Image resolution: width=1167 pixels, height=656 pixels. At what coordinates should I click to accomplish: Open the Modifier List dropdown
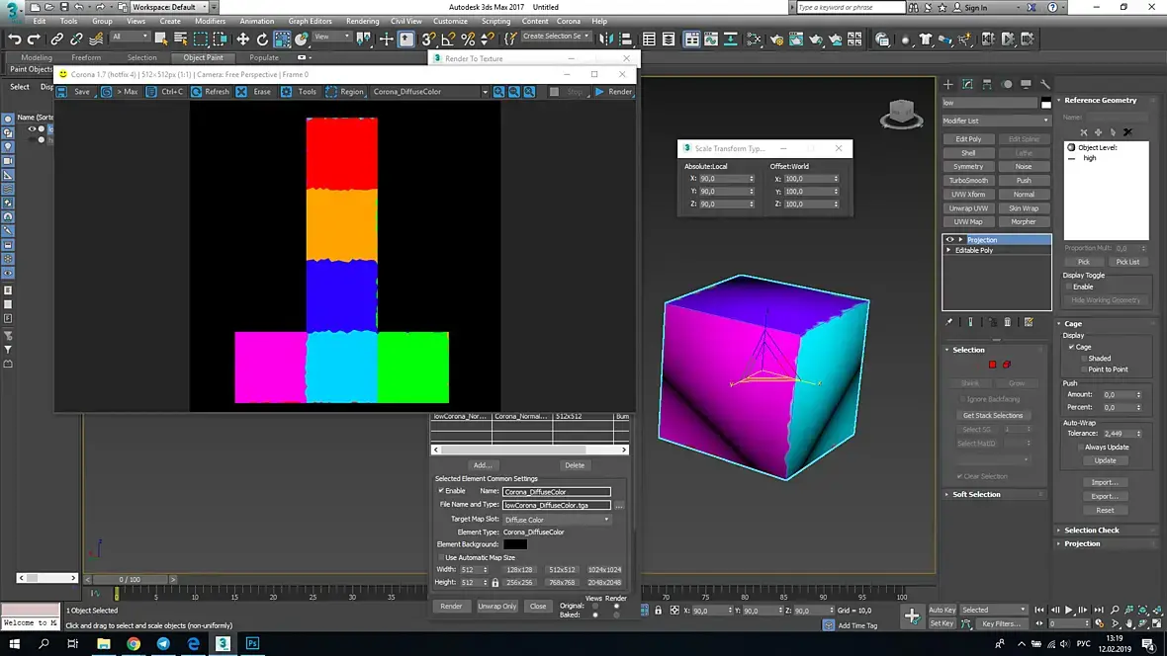pyautogui.click(x=996, y=121)
